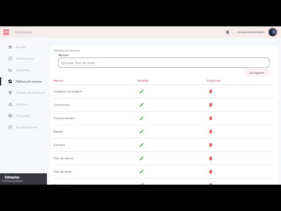
Task: Click the home icon beside Accueil
Action: coord(10,47)
